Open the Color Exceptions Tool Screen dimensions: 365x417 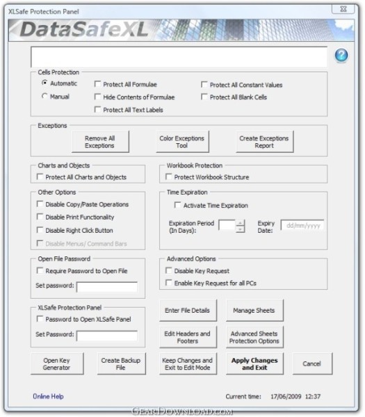point(182,142)
